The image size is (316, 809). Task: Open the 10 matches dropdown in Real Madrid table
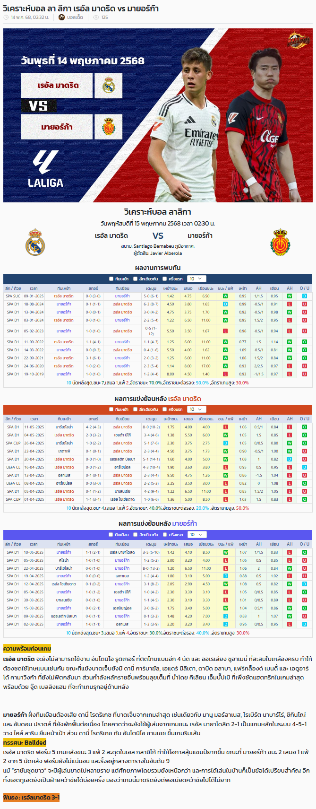pyautogui.click(x=196, y=409)
